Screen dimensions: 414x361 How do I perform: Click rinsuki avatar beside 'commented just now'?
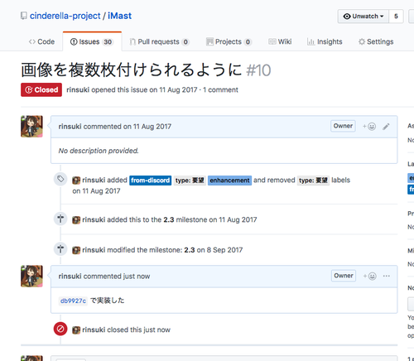coord(31,277)
